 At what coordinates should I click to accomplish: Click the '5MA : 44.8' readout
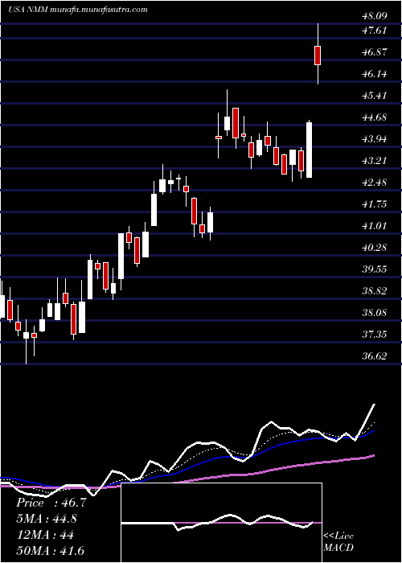(47, 519)
